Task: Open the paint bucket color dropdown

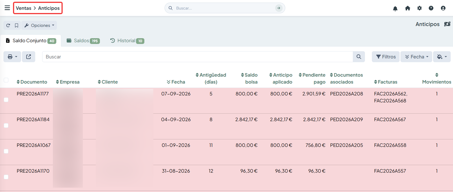Action: coord(442,57)
